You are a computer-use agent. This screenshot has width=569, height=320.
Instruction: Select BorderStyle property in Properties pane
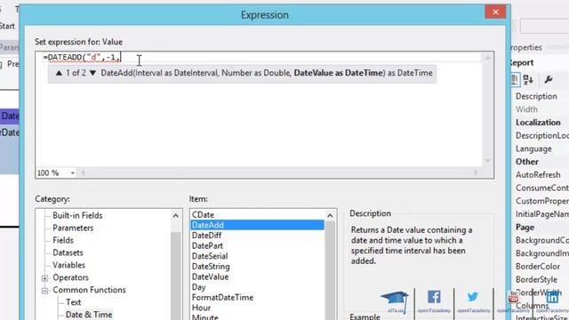(536, 280)
